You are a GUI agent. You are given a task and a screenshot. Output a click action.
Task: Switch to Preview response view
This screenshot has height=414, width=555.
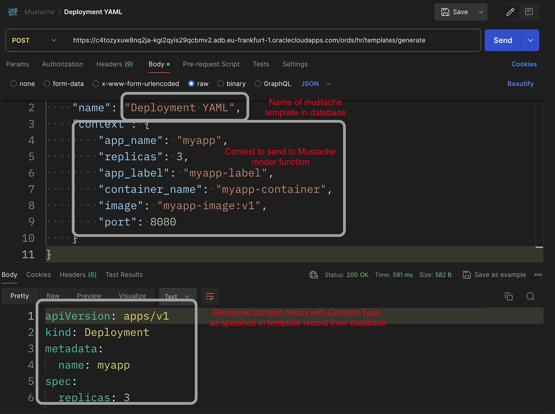pos(89,296)
